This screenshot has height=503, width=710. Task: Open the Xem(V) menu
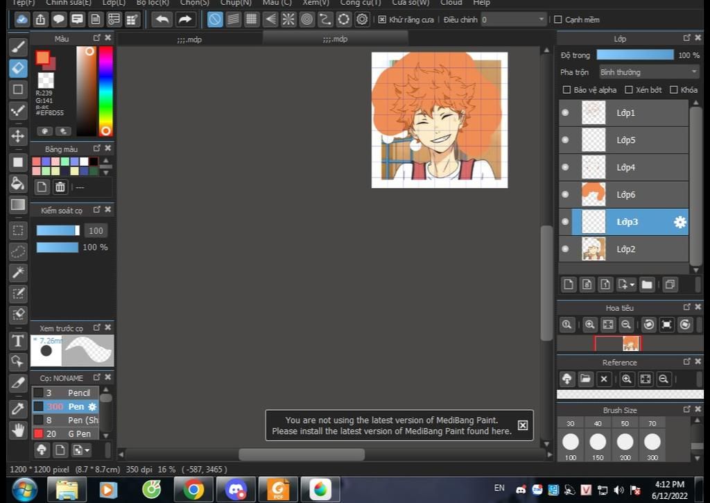315,3
